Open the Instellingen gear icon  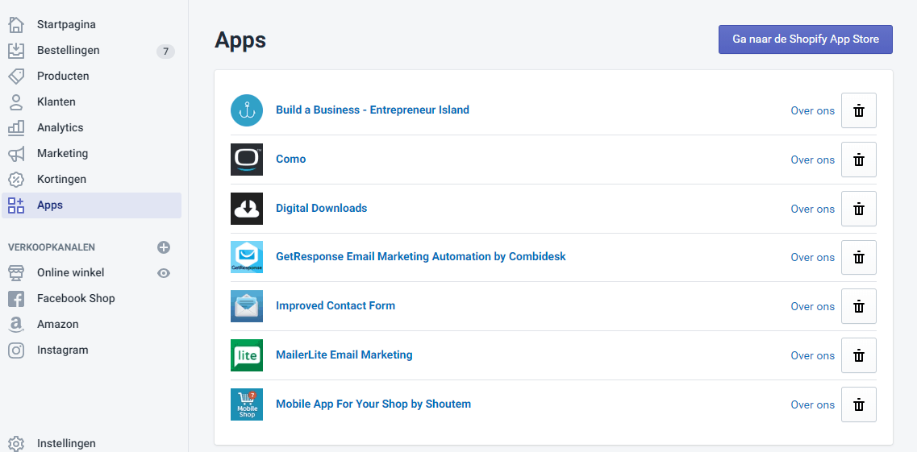point(16,443)
